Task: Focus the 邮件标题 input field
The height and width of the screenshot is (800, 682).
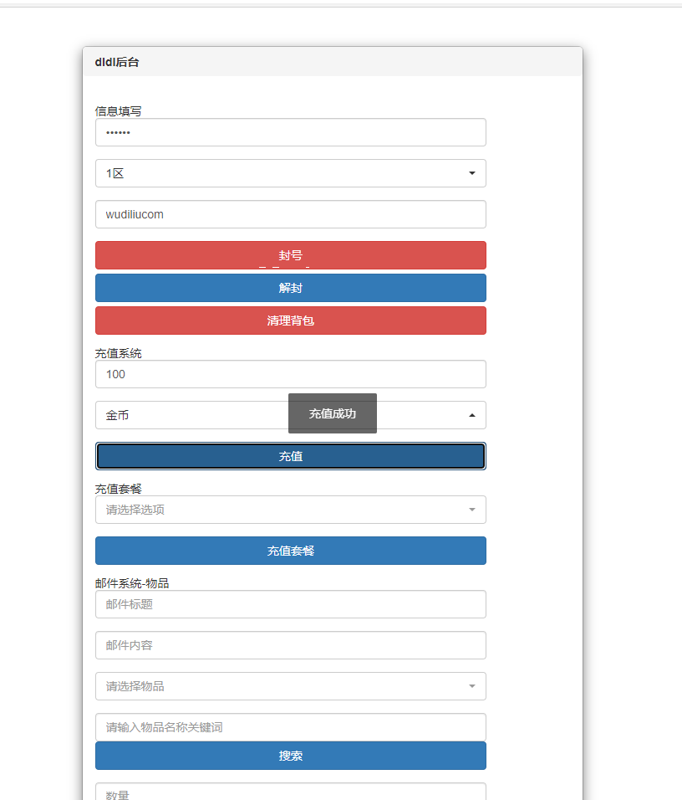Action: (x=291, y=604)
